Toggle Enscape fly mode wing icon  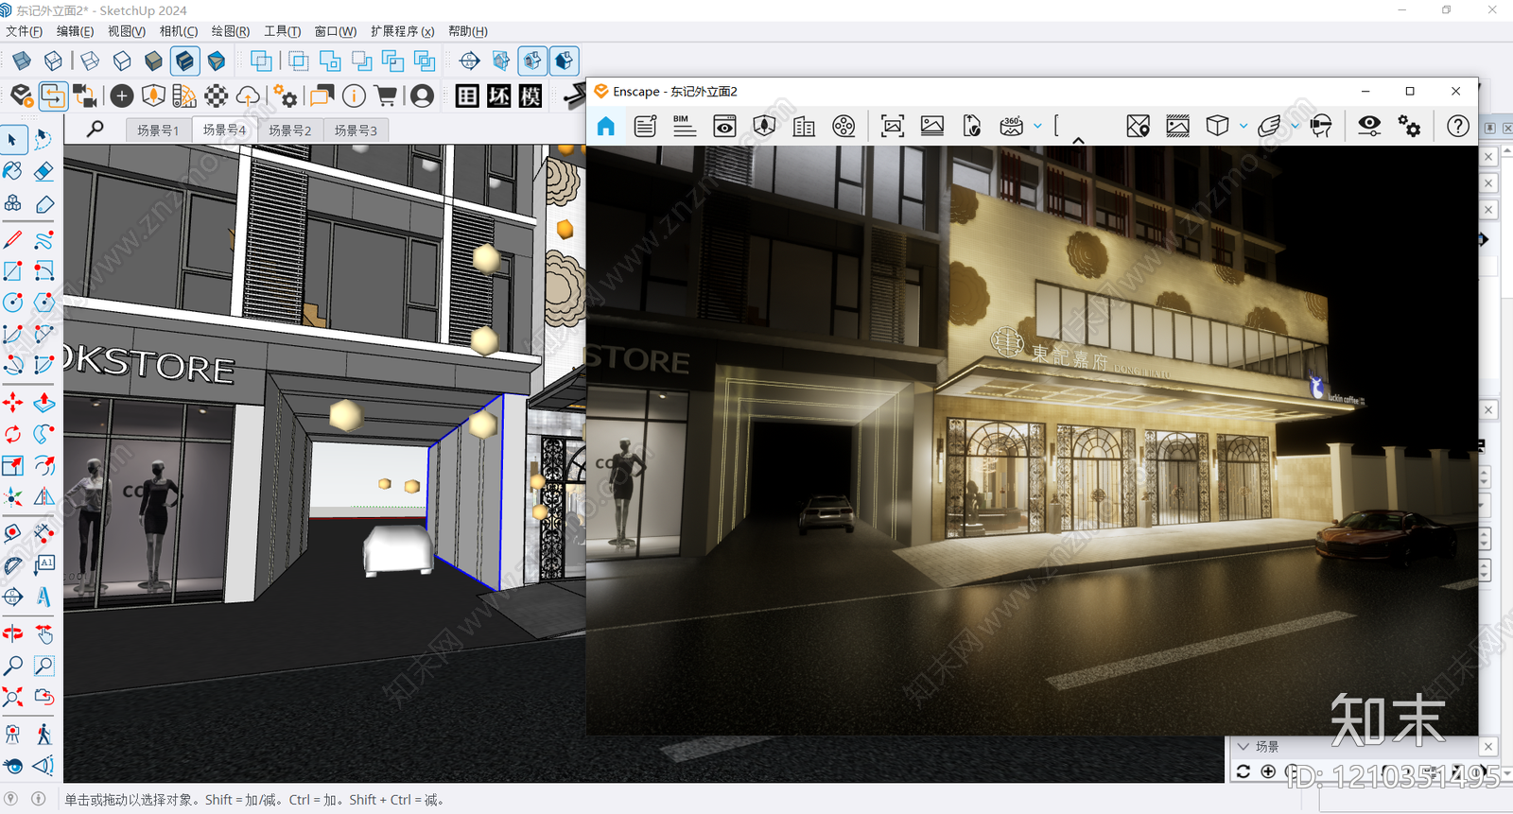(1269, 126)
